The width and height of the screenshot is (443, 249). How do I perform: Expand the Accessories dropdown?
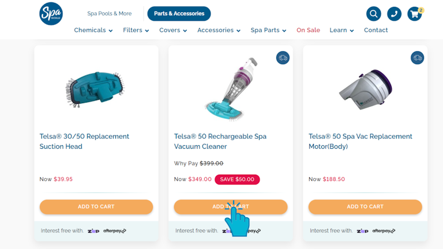219,31
